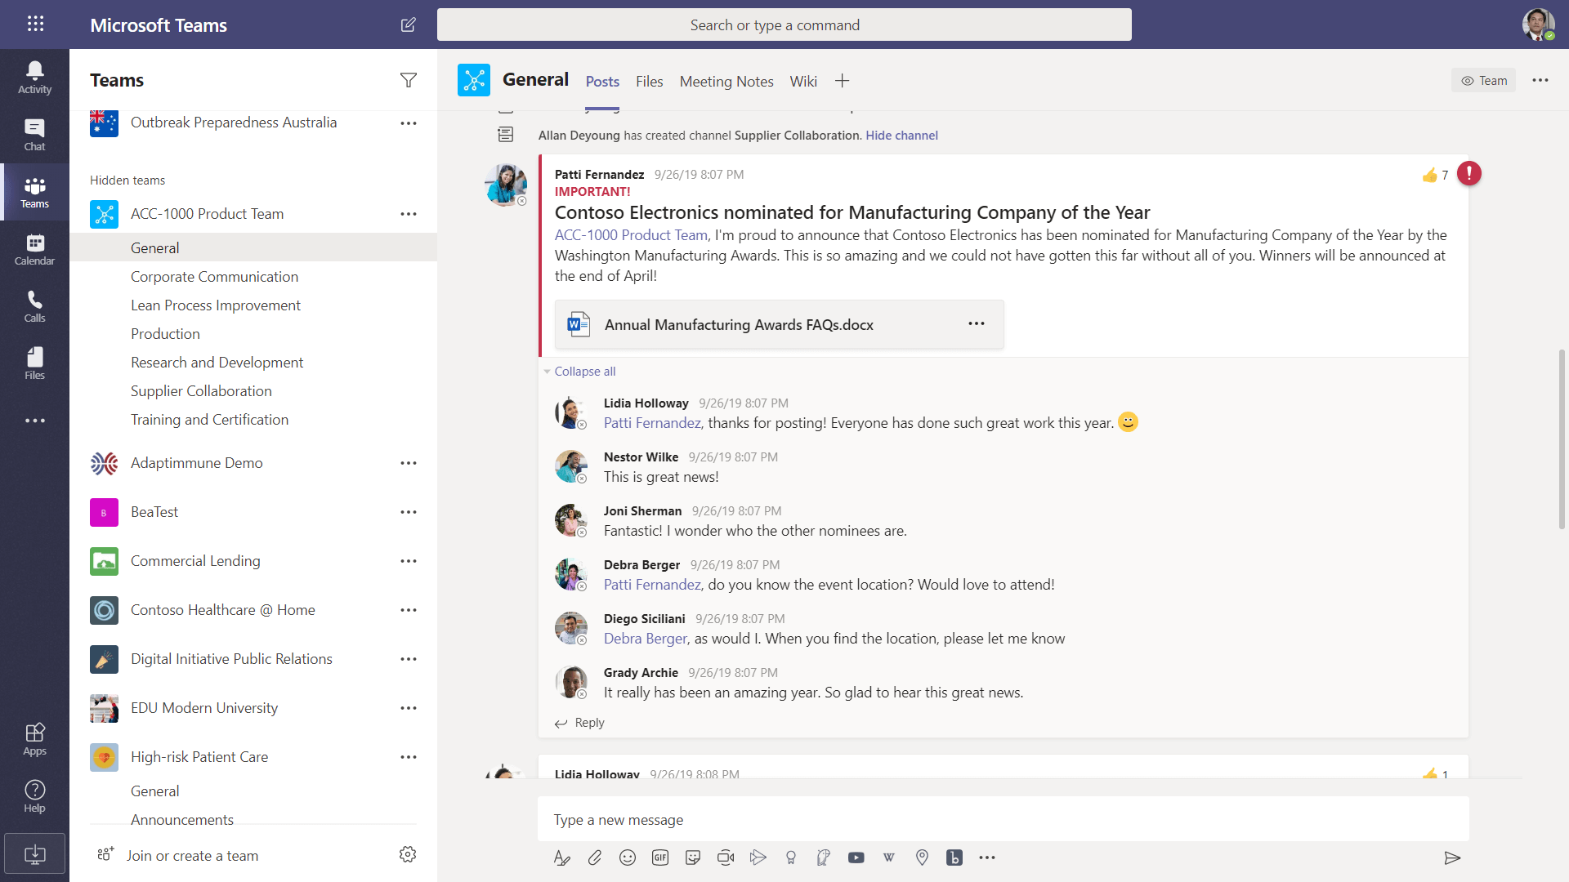The width and height of the screenshot is (1569, 882).
Task: Open the Apps store
Action: [x=34, y=739]
